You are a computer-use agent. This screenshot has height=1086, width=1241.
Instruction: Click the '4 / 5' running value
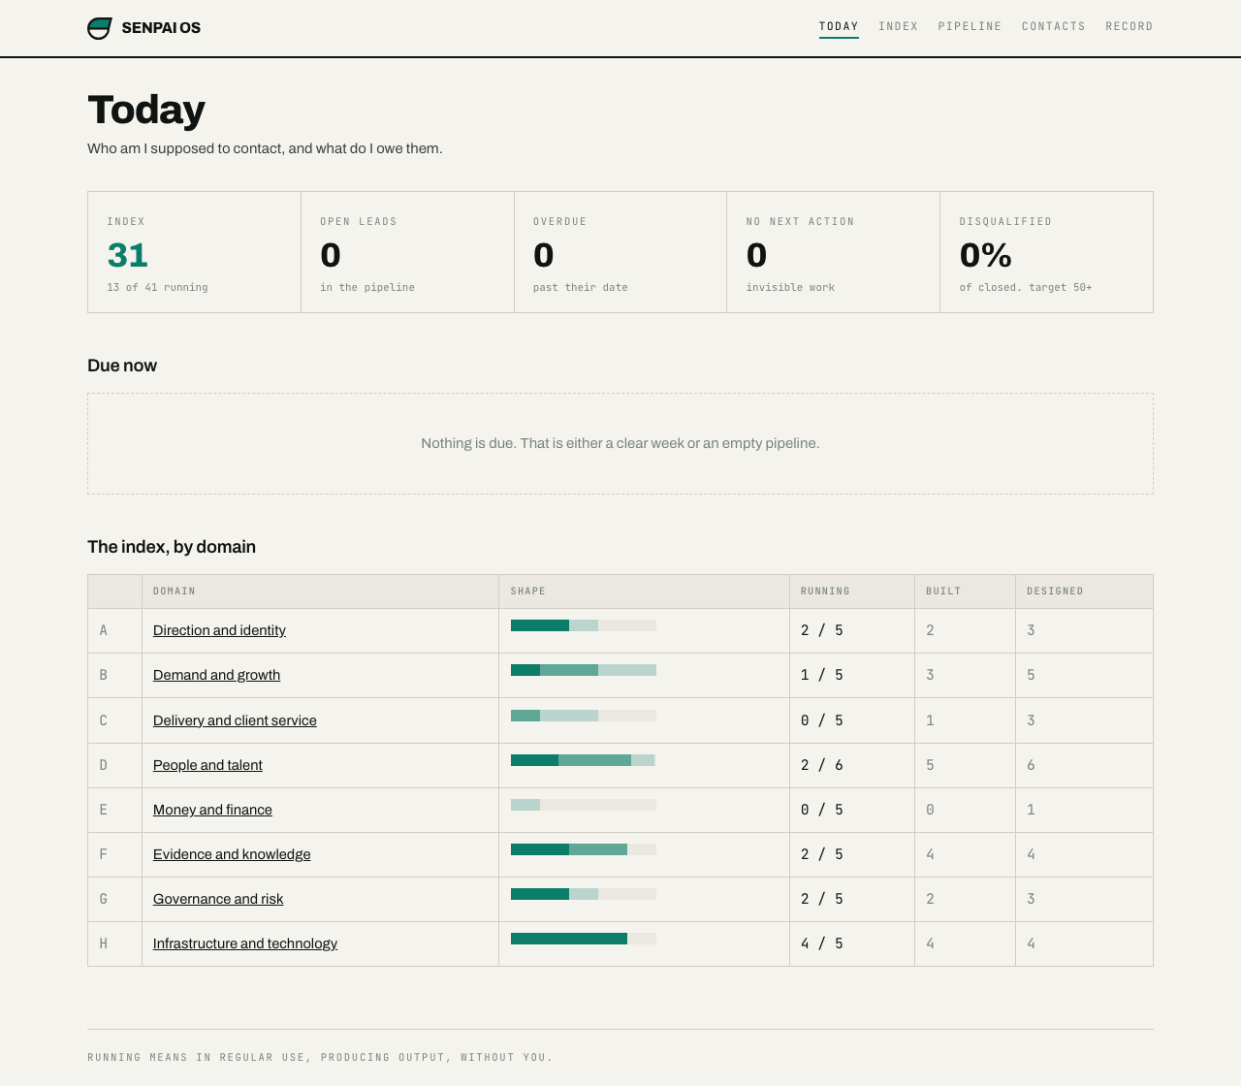822,943
